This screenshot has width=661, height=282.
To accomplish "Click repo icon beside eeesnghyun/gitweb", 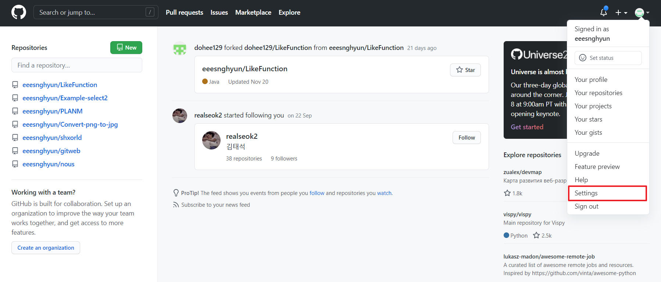I will click(x=15, y=151).
